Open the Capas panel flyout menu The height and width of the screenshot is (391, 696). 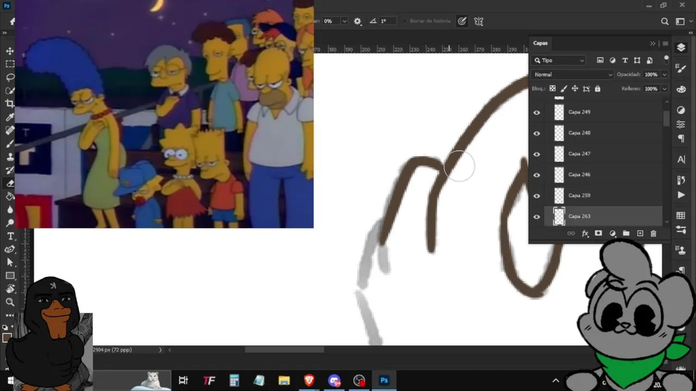(665, 43)
